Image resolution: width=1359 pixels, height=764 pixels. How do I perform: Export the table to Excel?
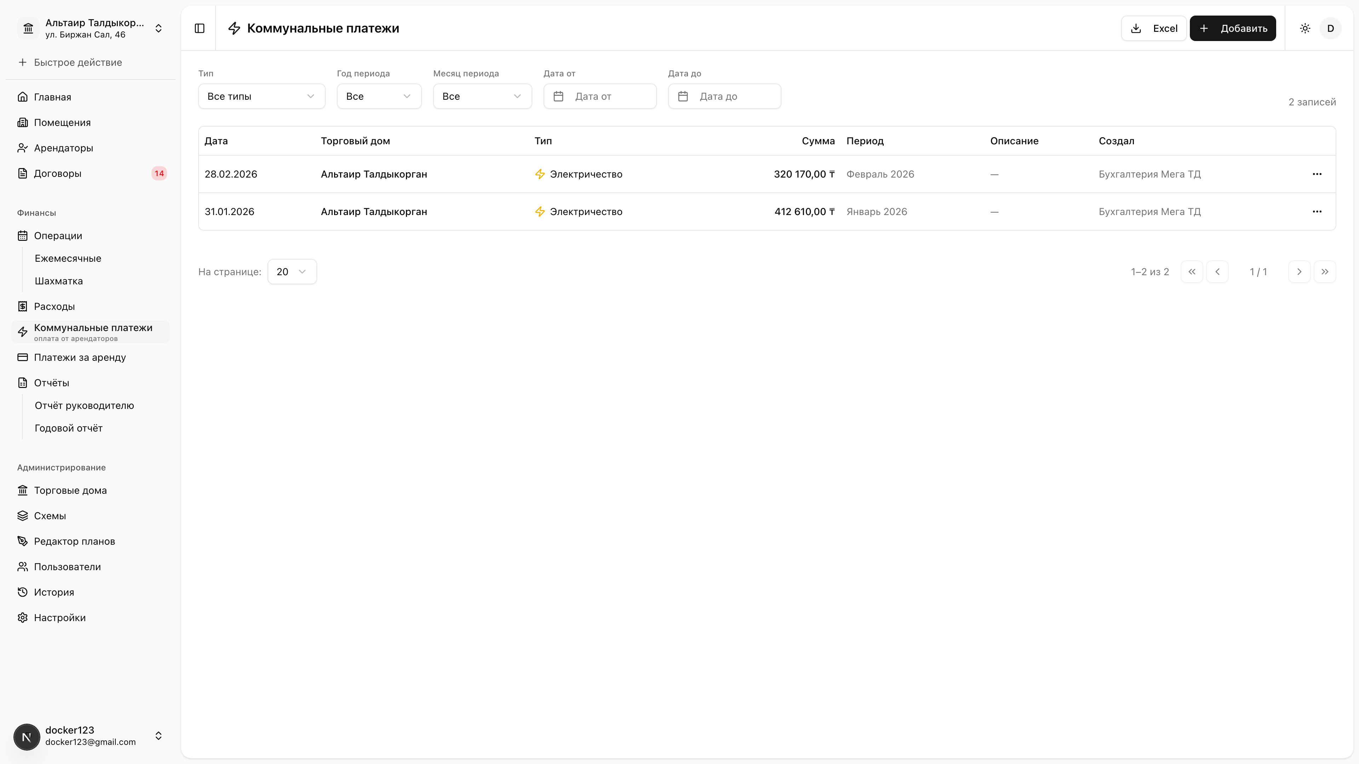click(1153, 28)
